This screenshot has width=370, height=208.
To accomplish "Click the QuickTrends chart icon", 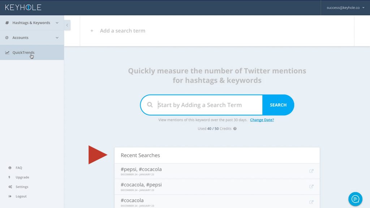I will coord(7,53).
